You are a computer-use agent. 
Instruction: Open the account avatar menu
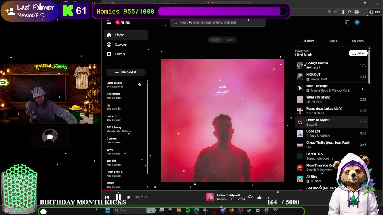(357, 22)
